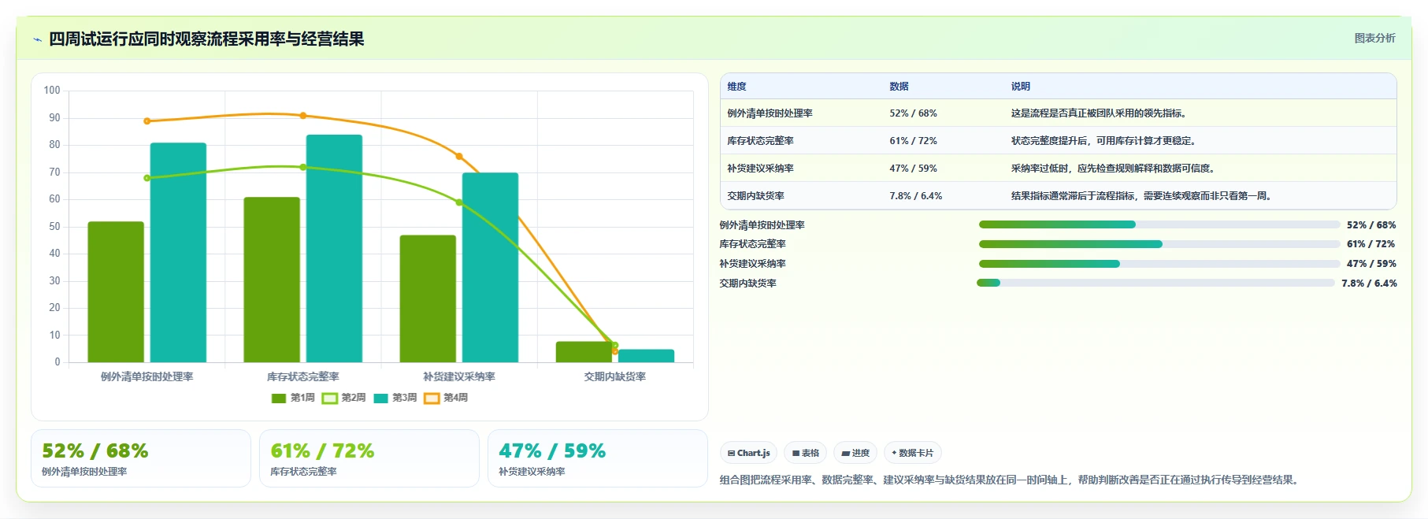Screen dimensions: 1428x519
Task: Click the 补货建议采纳率 progress bar
Action: pyautogui.click(x=1159, y=264)
